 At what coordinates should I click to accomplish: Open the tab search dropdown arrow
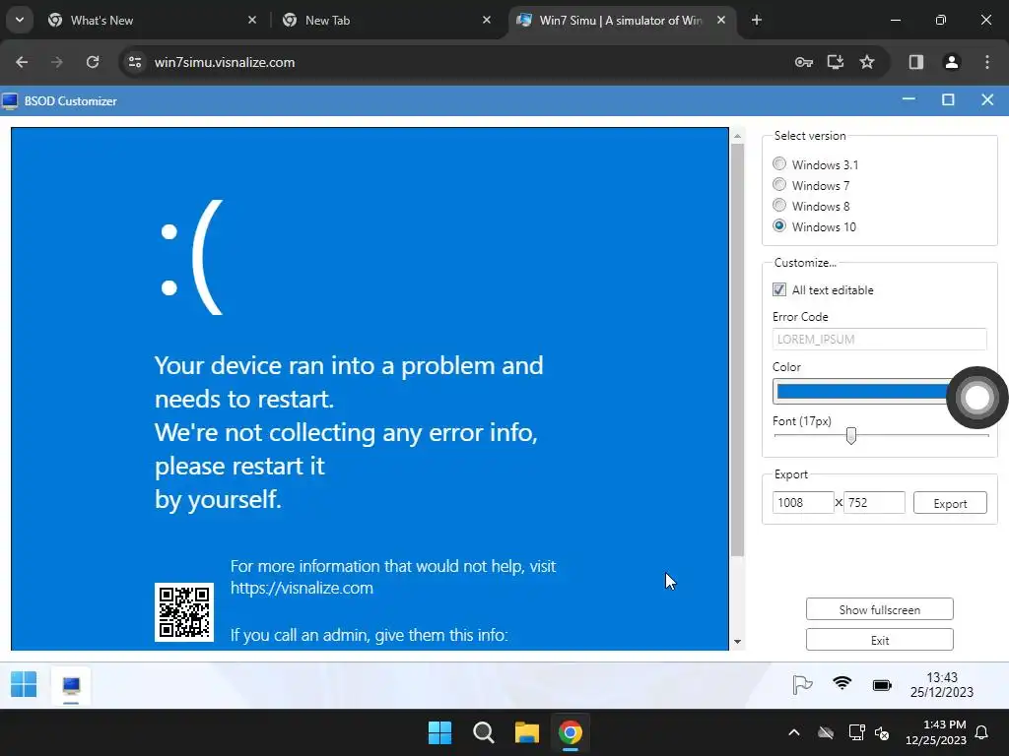coord(20,20)
